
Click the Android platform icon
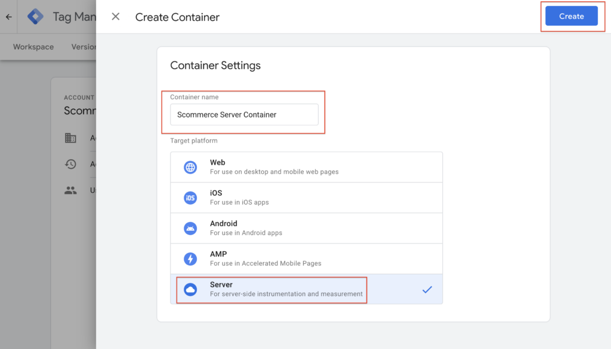tap(190, 228)
